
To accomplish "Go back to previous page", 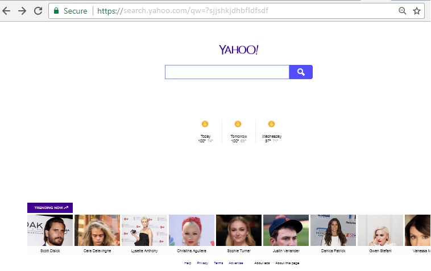I will pos(6,11).
